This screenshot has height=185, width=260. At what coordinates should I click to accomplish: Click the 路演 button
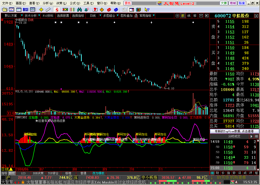tap(242, 3)
